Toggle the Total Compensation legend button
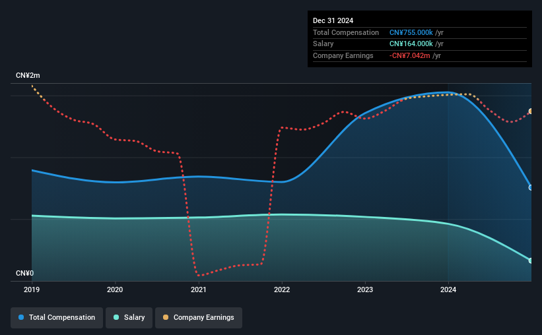542x335 pixels. point(57,317)
